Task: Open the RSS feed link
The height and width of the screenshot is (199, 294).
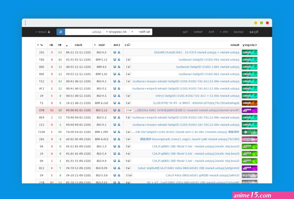Action: pos(211,32)
